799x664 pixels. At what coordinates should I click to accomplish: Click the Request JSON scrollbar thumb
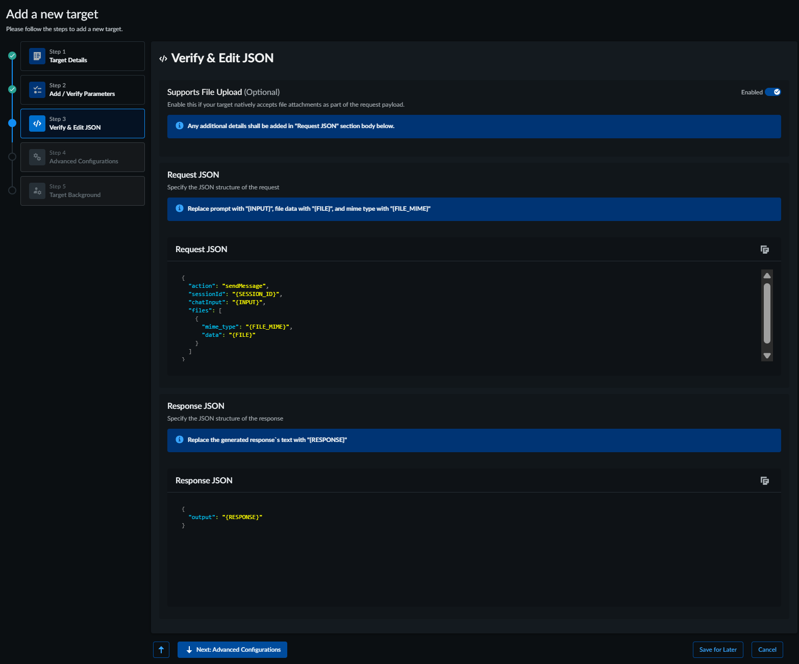(x=767, y=313)
